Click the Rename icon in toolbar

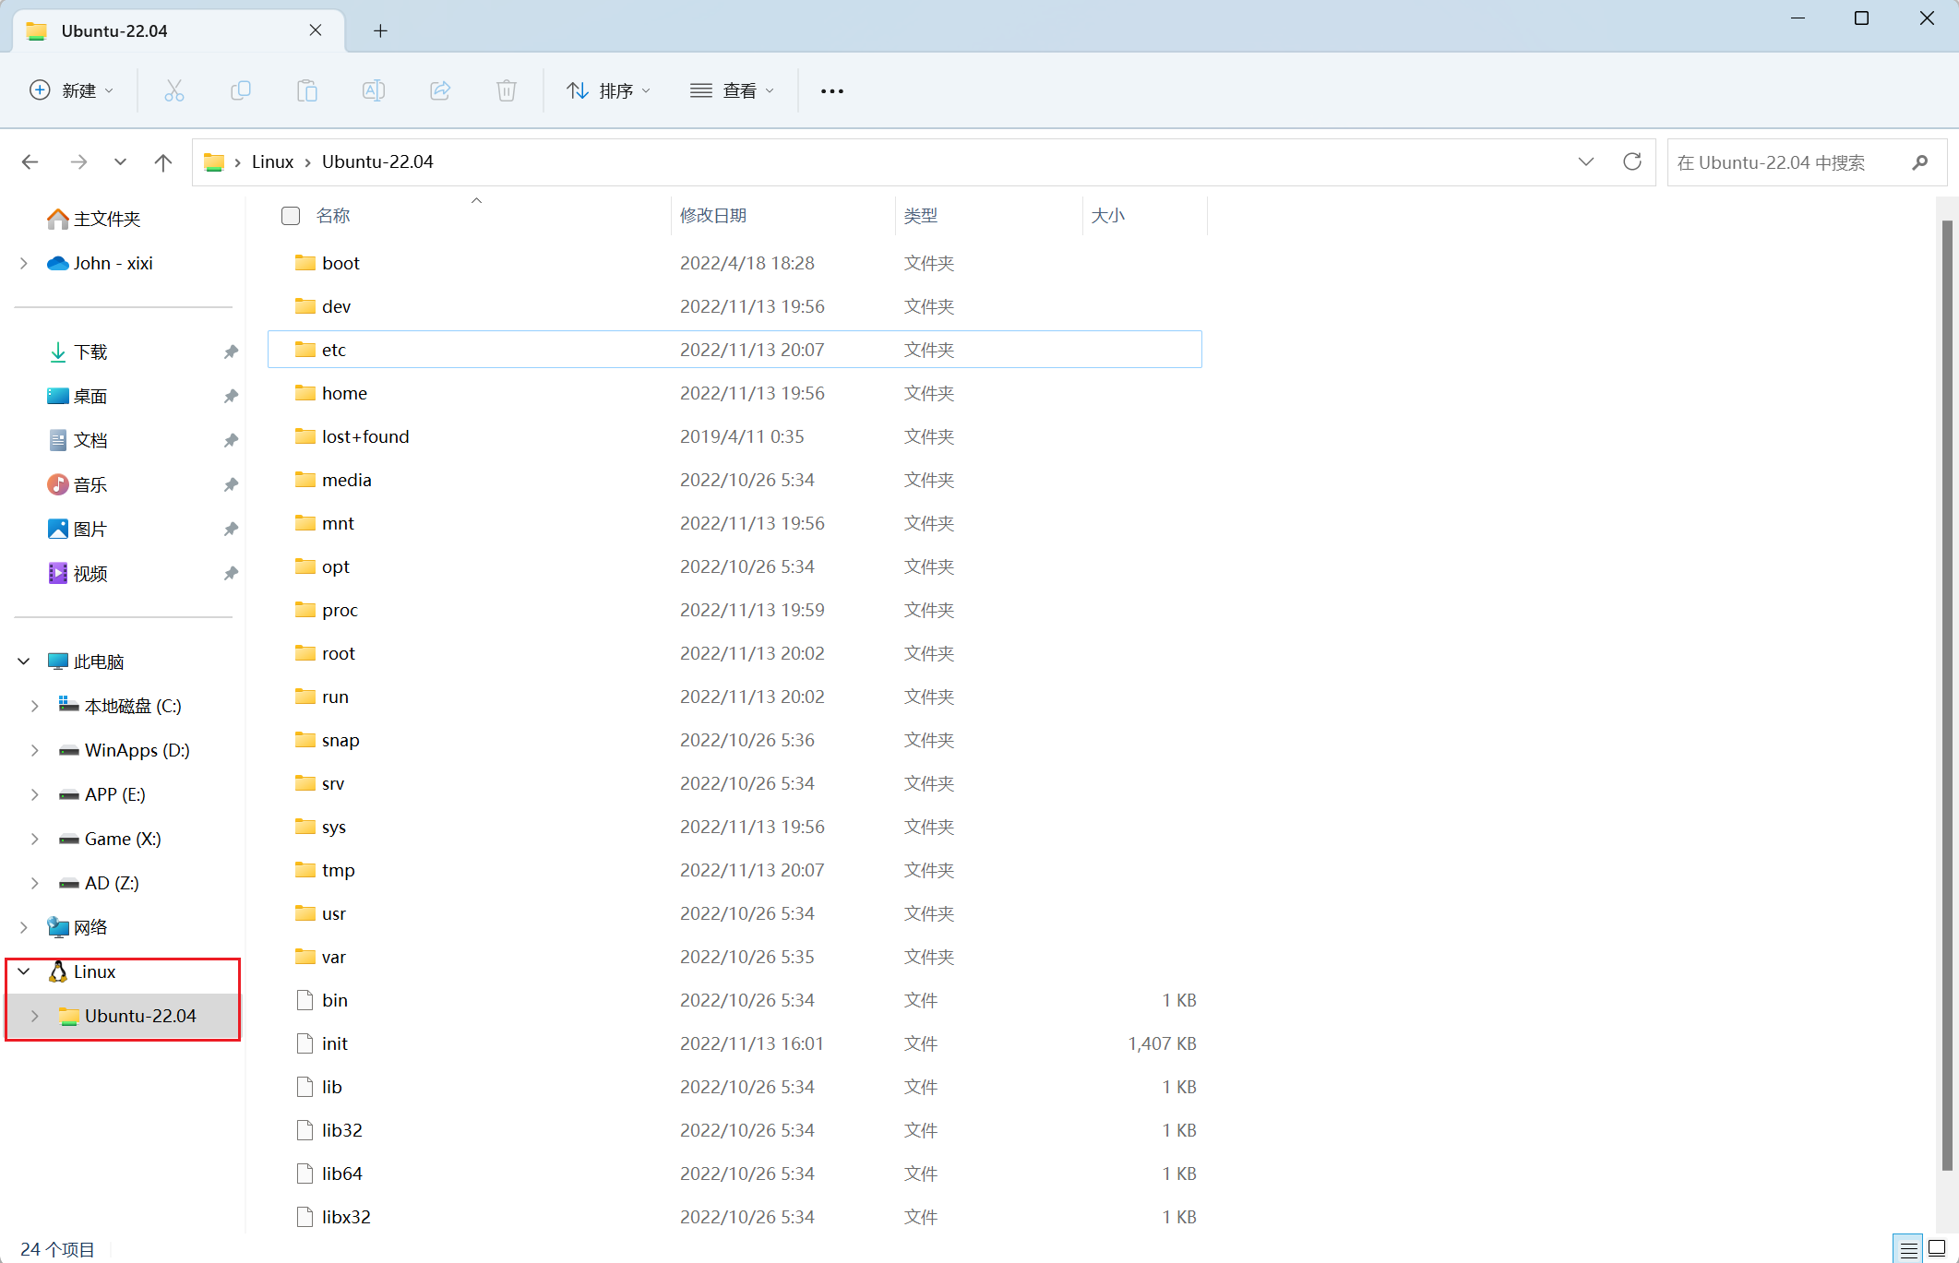pyautogui.click(x=374, y=90)
